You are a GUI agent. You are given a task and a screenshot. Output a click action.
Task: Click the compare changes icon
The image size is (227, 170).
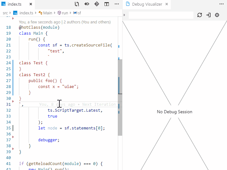tap(77, 4)
